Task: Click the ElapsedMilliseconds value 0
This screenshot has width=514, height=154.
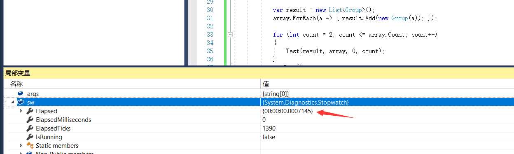Action: click(x=264, y=120)
